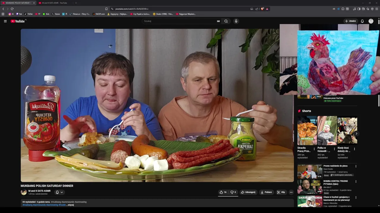Open options for 'Kiedy ktoś dołoży' short
The height and width of the screenshot is (213, 380).
(354, 149)
